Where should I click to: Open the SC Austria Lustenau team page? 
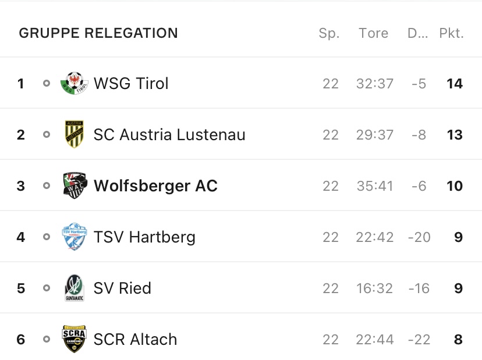point(169,134)
